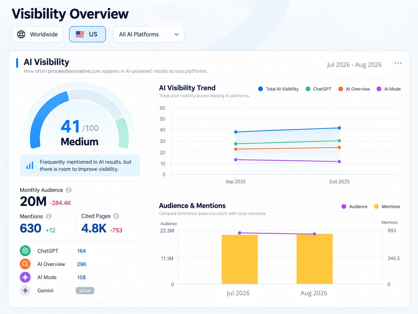Click the Jul 2026 mentions bar

tap(240, 259)
